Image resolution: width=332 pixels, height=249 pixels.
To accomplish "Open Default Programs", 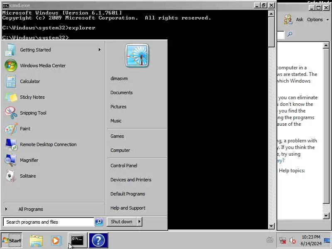I will click(128, 194).
